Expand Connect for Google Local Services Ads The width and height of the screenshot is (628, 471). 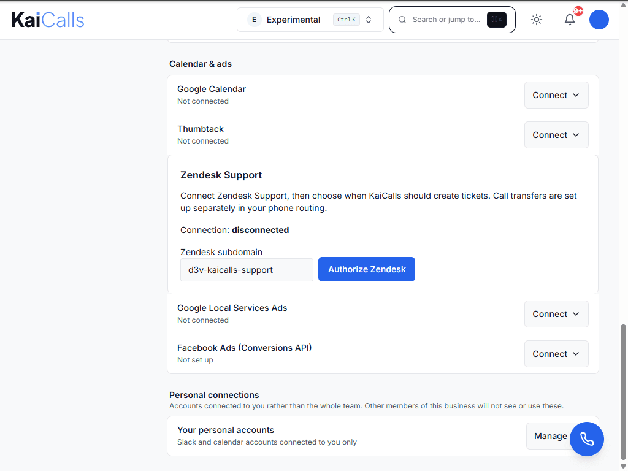556,314
